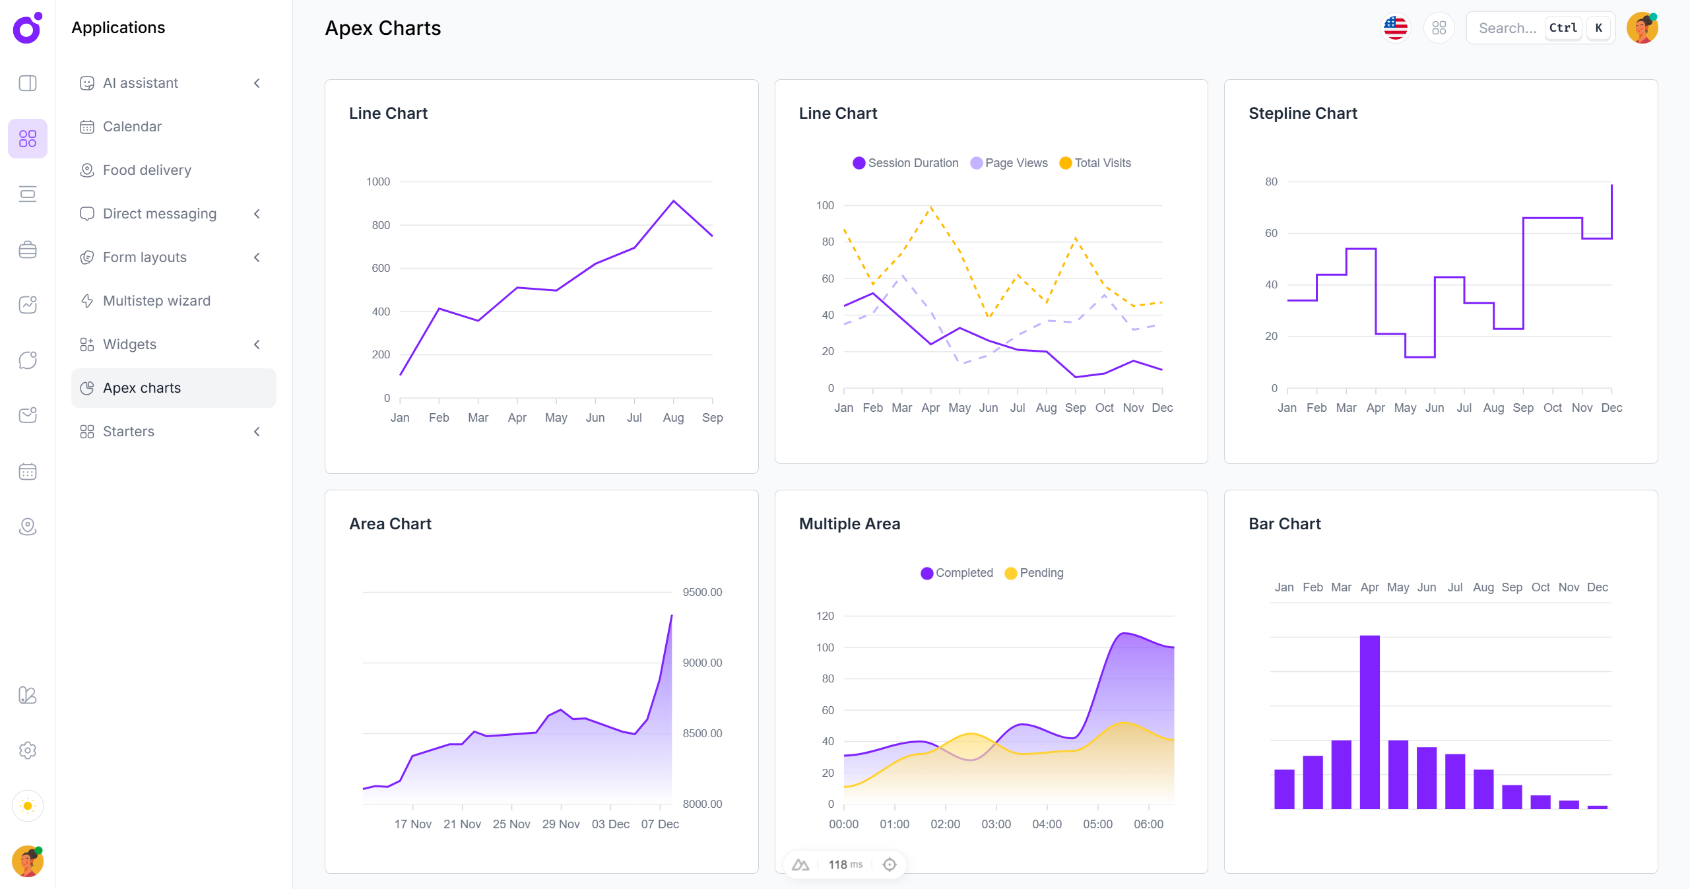Image resolution: width=1690 pixels, height=889 pixels.
Task: Open settings gear icon in rail
Action: (28, 750)
